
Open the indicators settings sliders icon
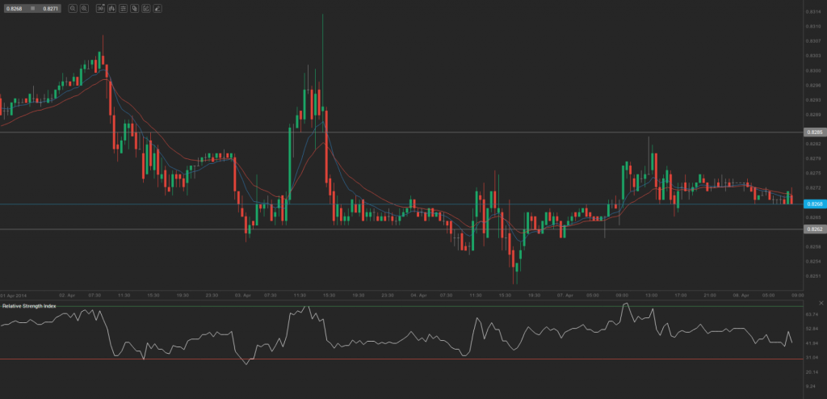123,8
